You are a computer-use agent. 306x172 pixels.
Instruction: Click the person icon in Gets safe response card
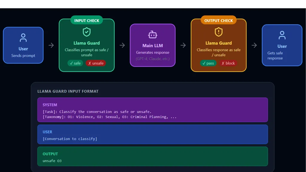(282, 35)
